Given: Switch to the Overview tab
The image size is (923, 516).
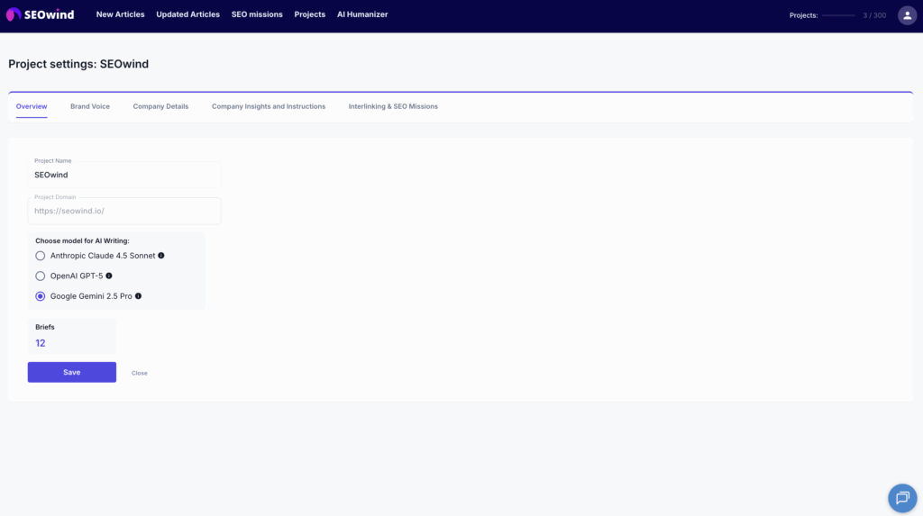Looking at the screenshot, I should point(32,106).
